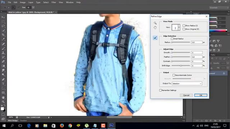Select the Eraser tool
Viewport: 230px width, 129px height.
[x=3, y=61]
